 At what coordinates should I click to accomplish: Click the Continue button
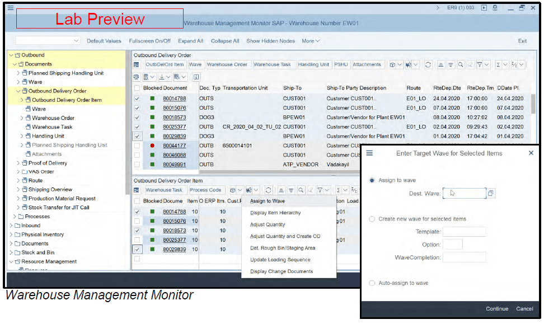tap(497, 309)
